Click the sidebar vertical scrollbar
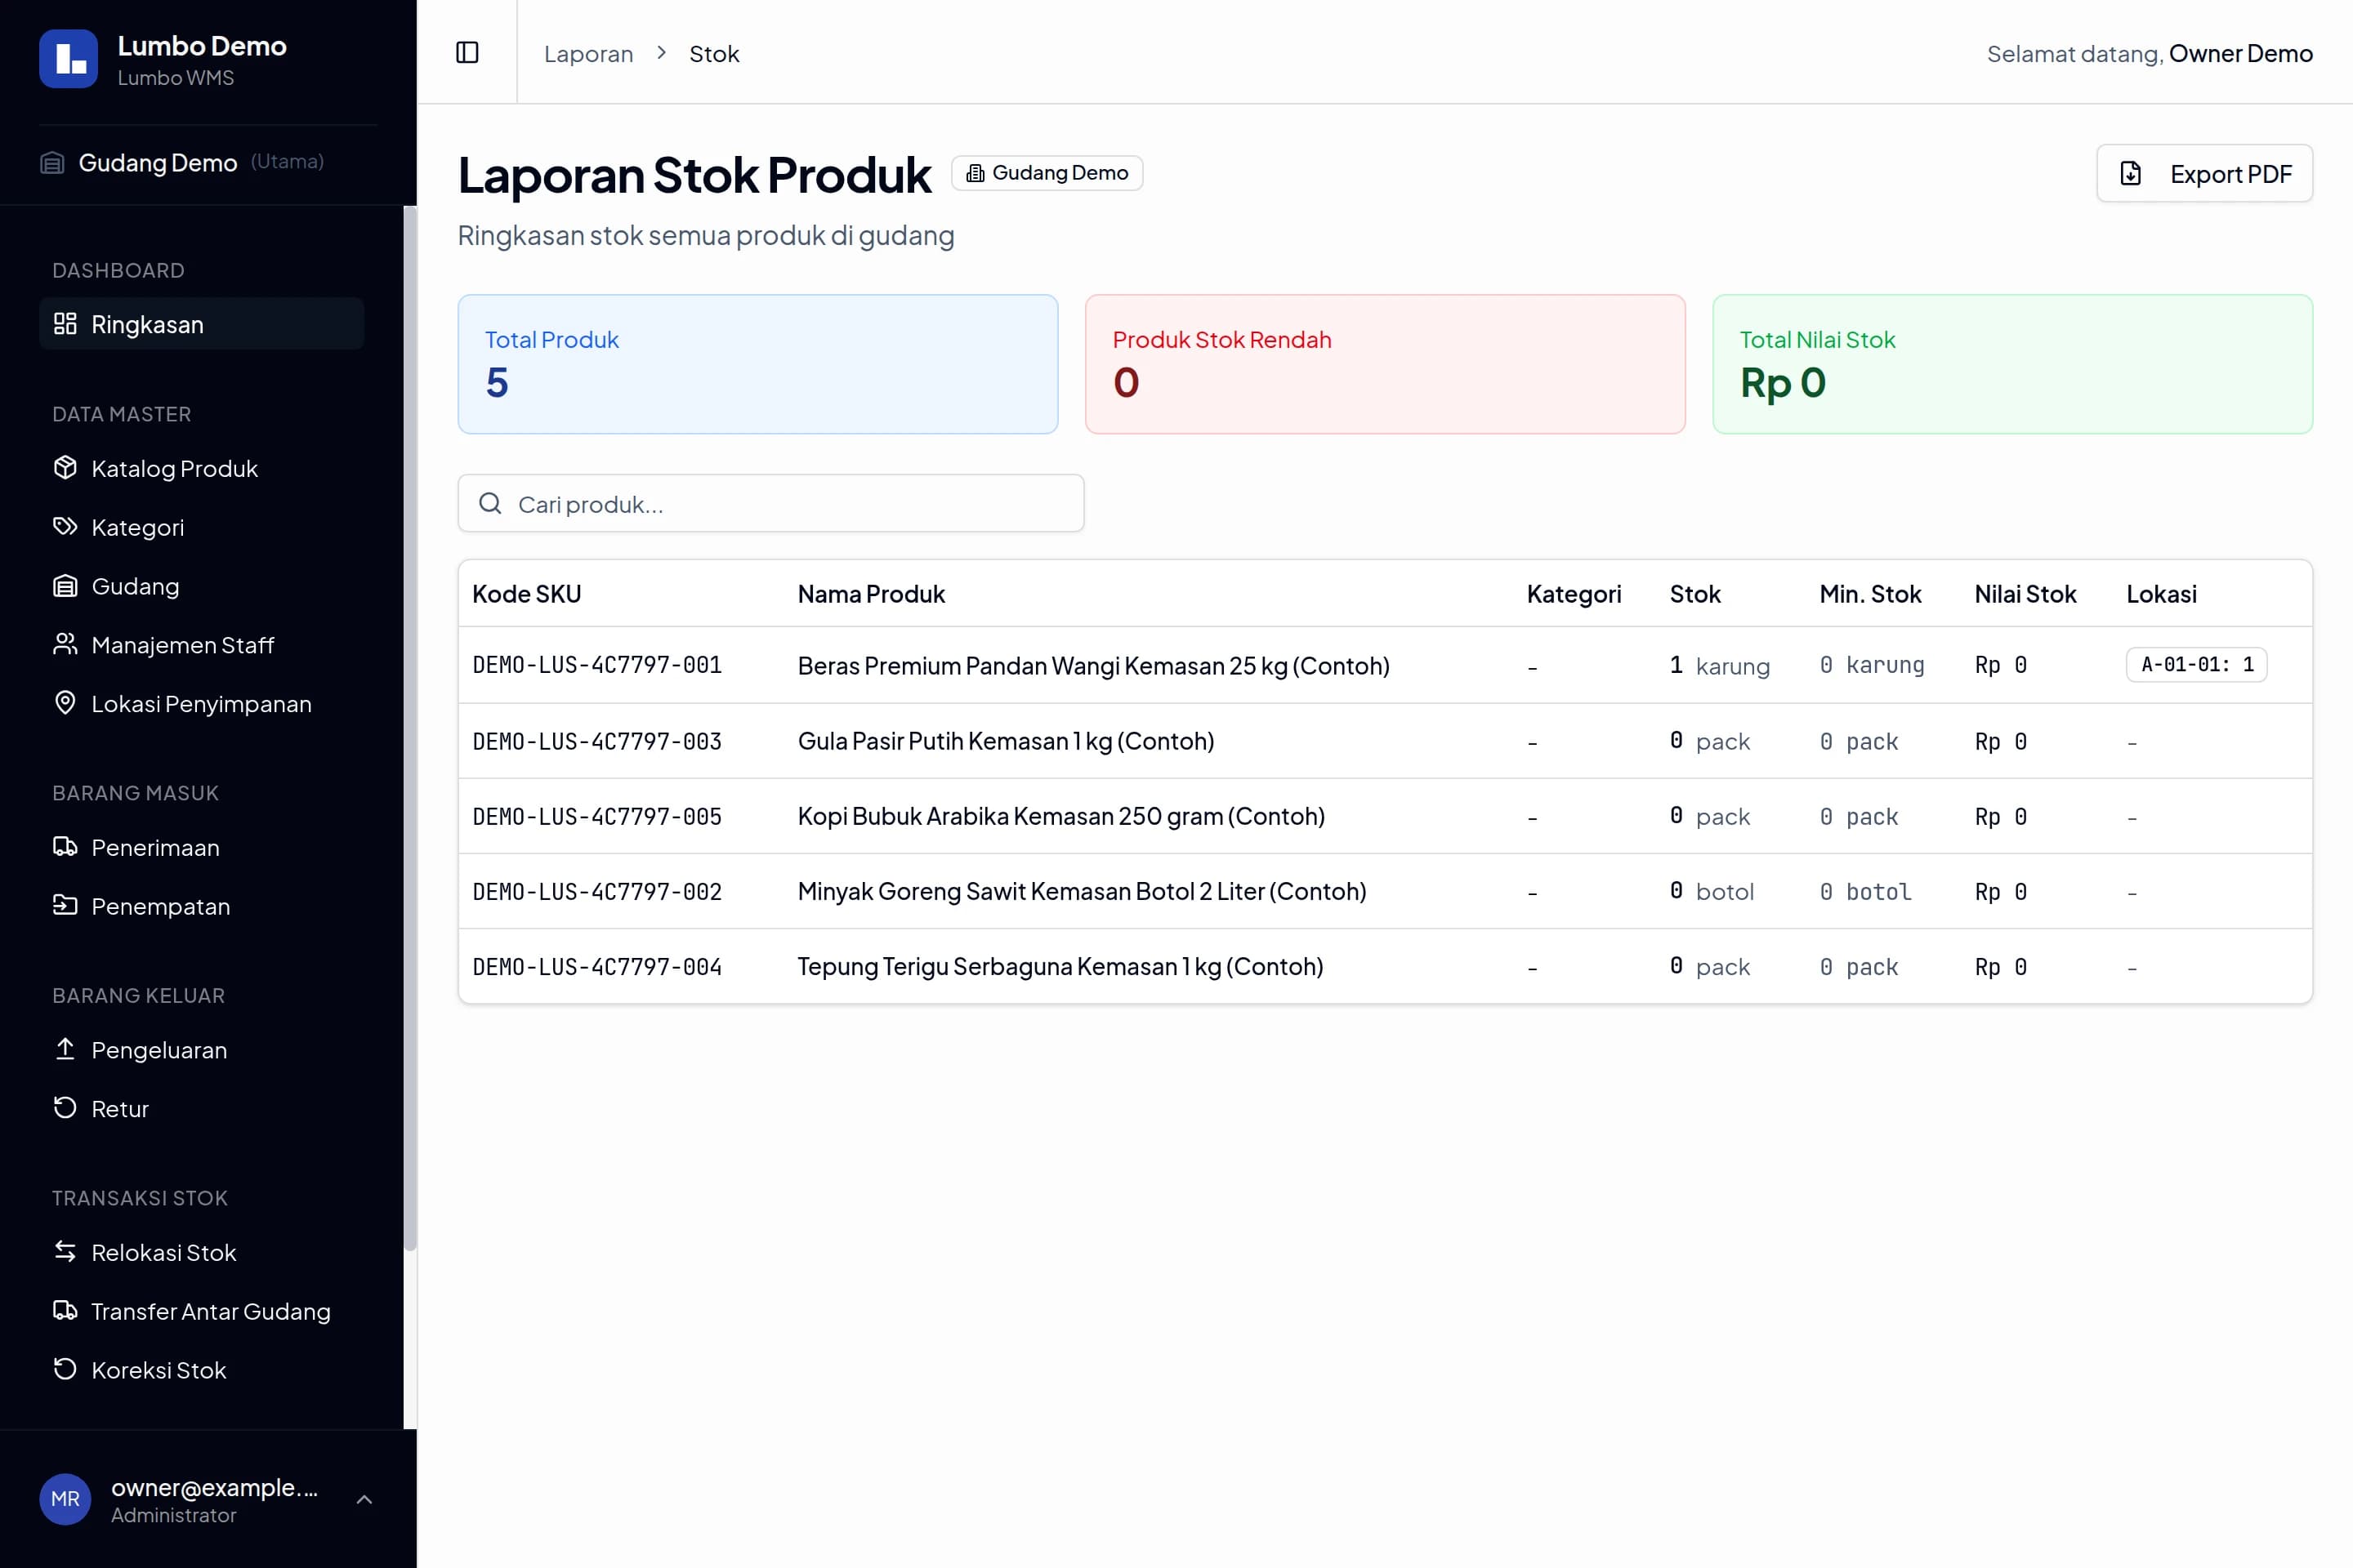 [409, 727]
